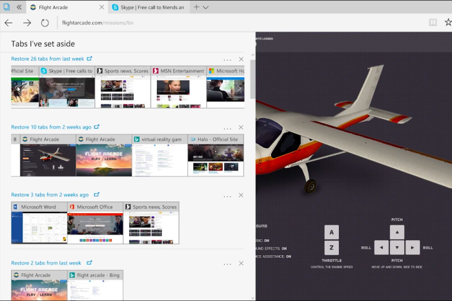Open Sports news thumbnail in 3 tabs group

151,223
